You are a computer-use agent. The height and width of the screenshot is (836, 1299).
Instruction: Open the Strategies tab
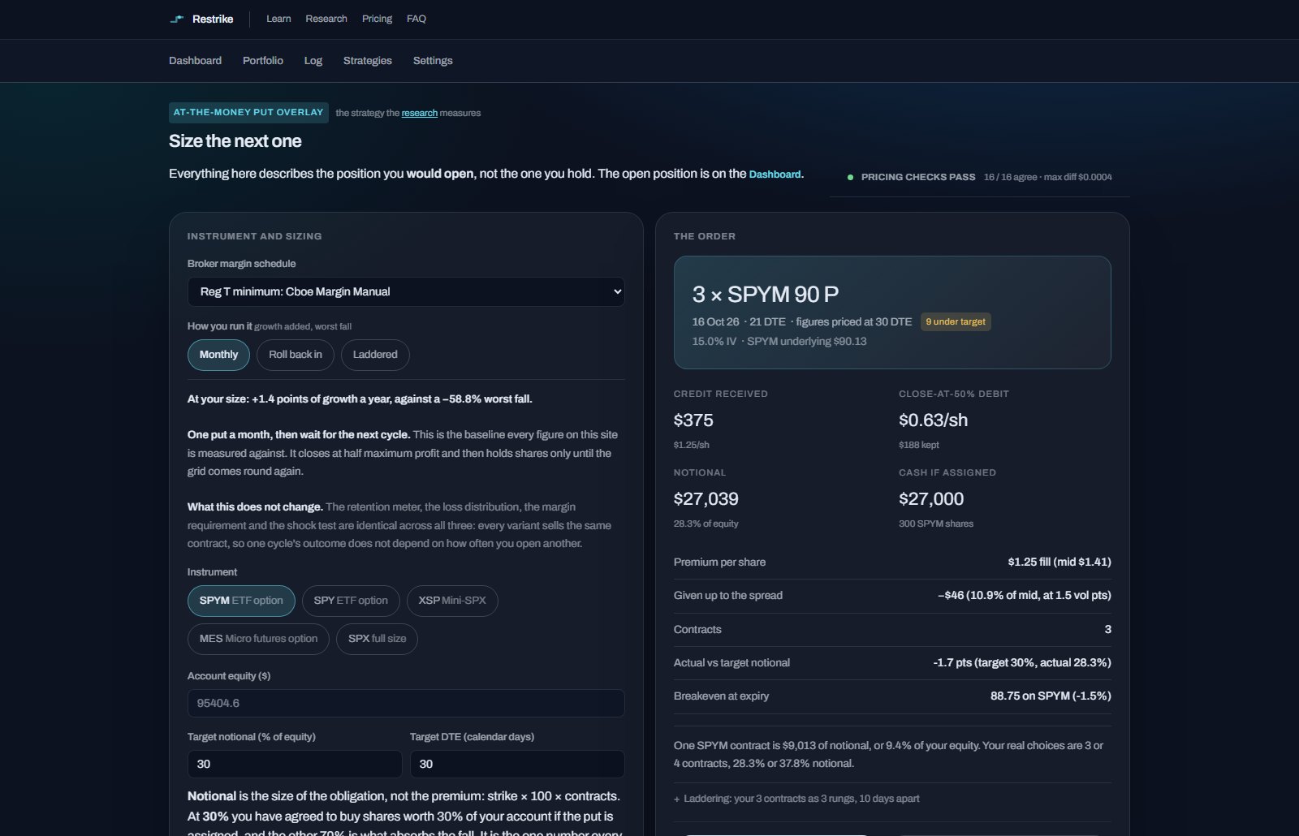[368, 61]
